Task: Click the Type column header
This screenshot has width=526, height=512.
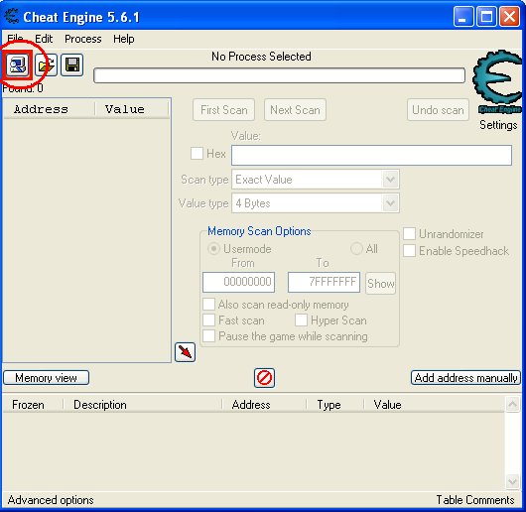Action: [334, 405]
